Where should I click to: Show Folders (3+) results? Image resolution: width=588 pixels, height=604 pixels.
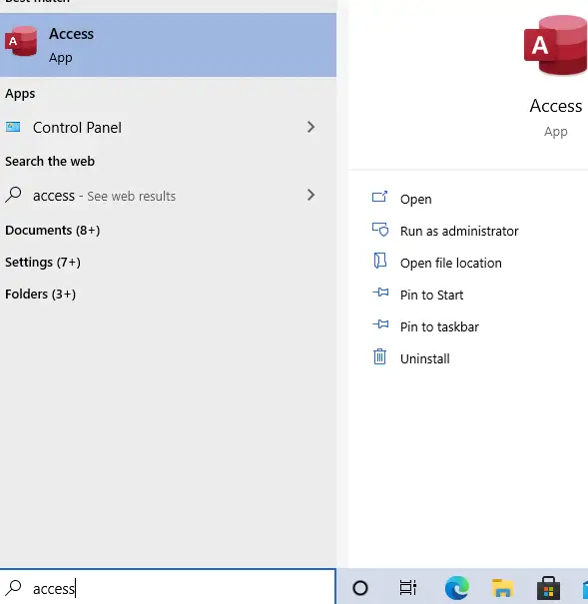(x=41, y=295)
